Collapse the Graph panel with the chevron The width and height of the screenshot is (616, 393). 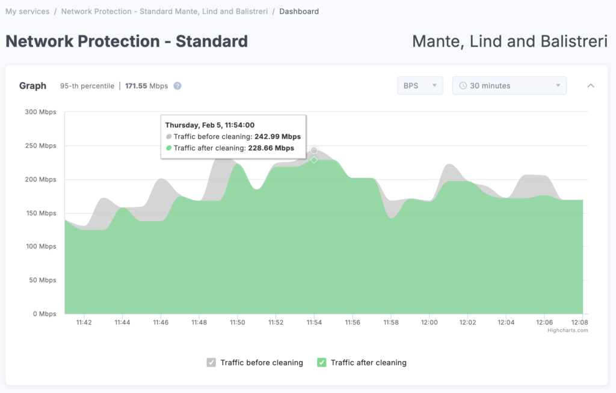point(591,86)
